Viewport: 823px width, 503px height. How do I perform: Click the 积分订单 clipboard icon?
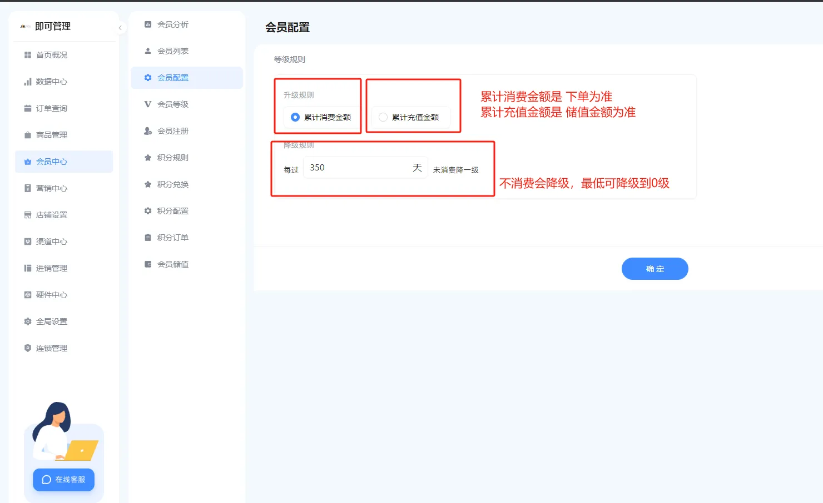tap(148, 238)
